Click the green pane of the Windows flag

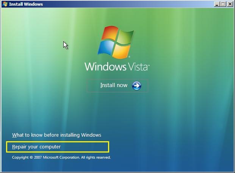tap(125, 37)
